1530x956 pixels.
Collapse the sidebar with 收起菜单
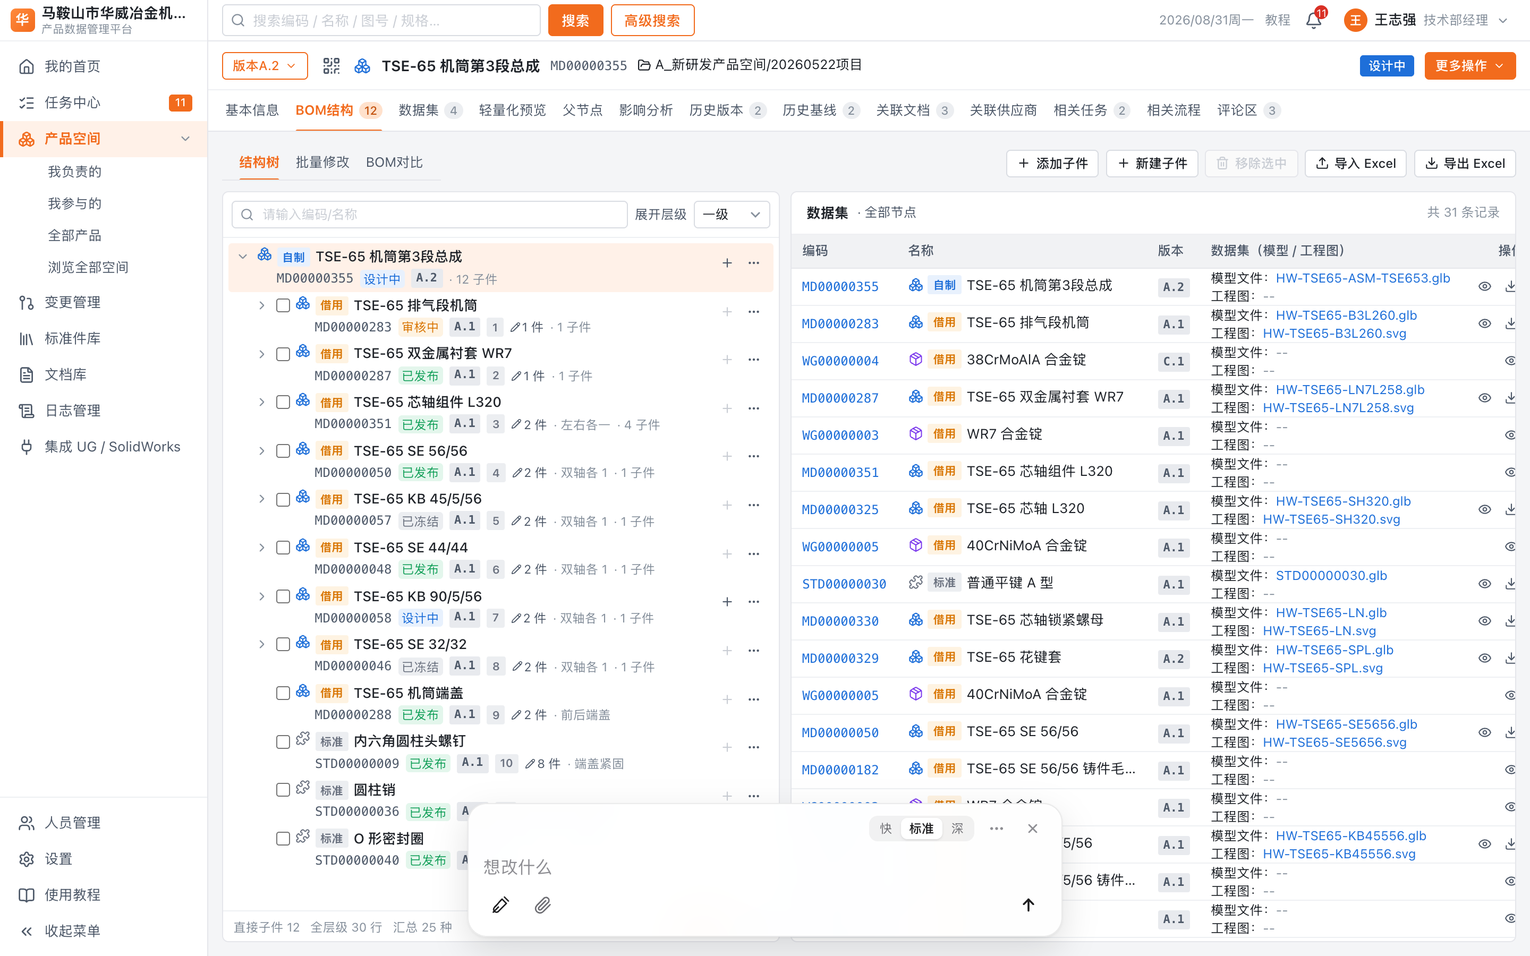(104, 931)
